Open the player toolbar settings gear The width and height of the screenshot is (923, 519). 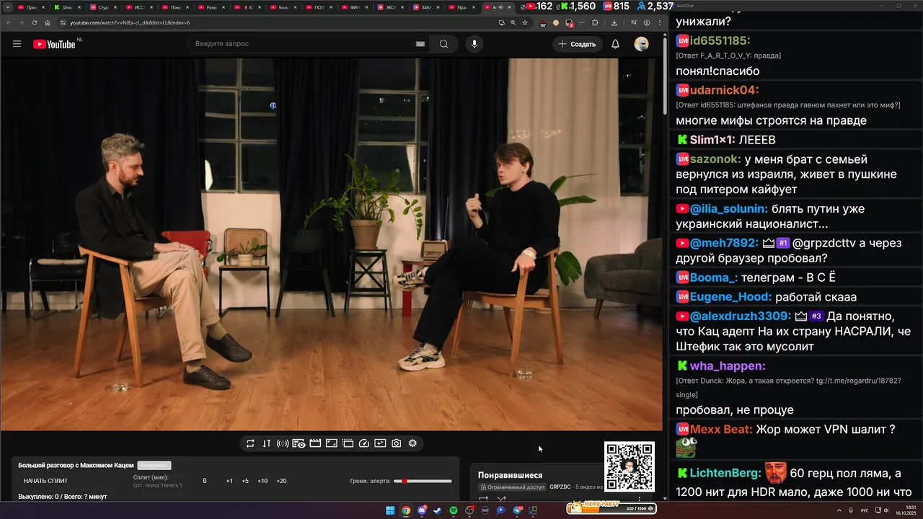pyautogui.click(x=412, y=443)
